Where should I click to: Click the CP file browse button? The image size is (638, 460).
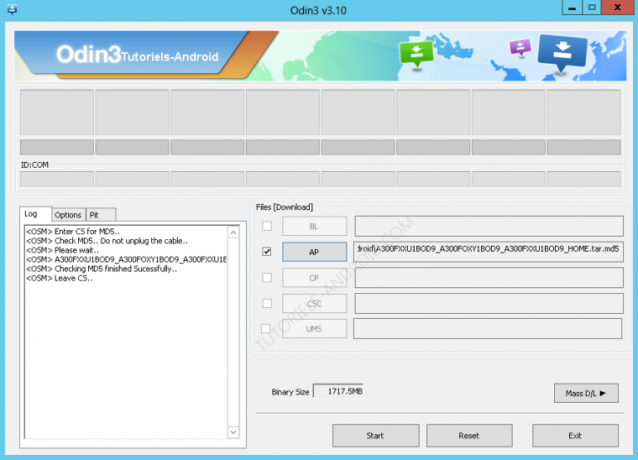point(315,278)
